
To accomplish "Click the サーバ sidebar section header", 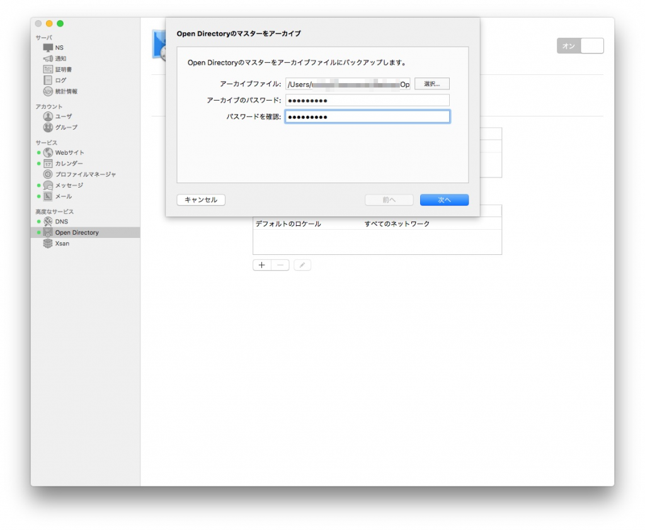I will point(43,37).
